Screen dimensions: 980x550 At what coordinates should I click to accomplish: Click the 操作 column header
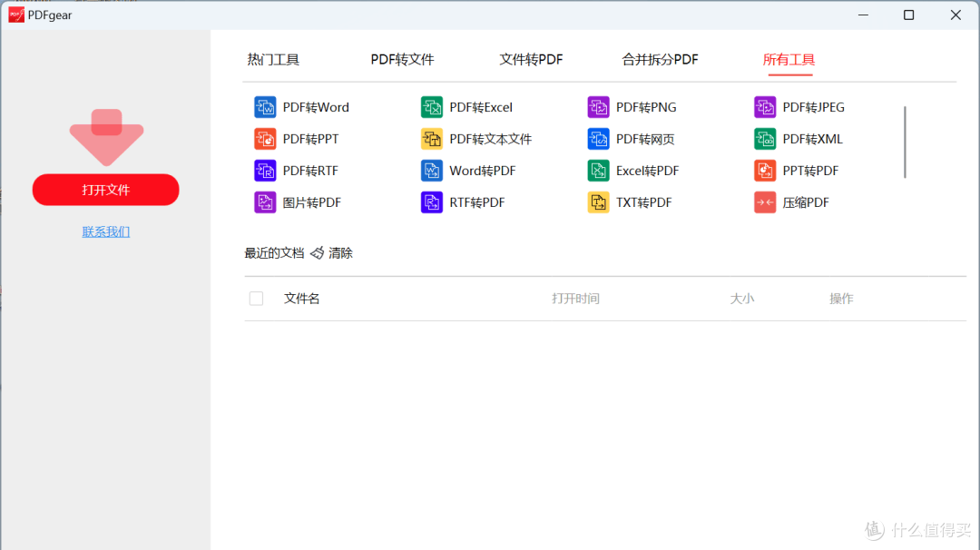841,299
